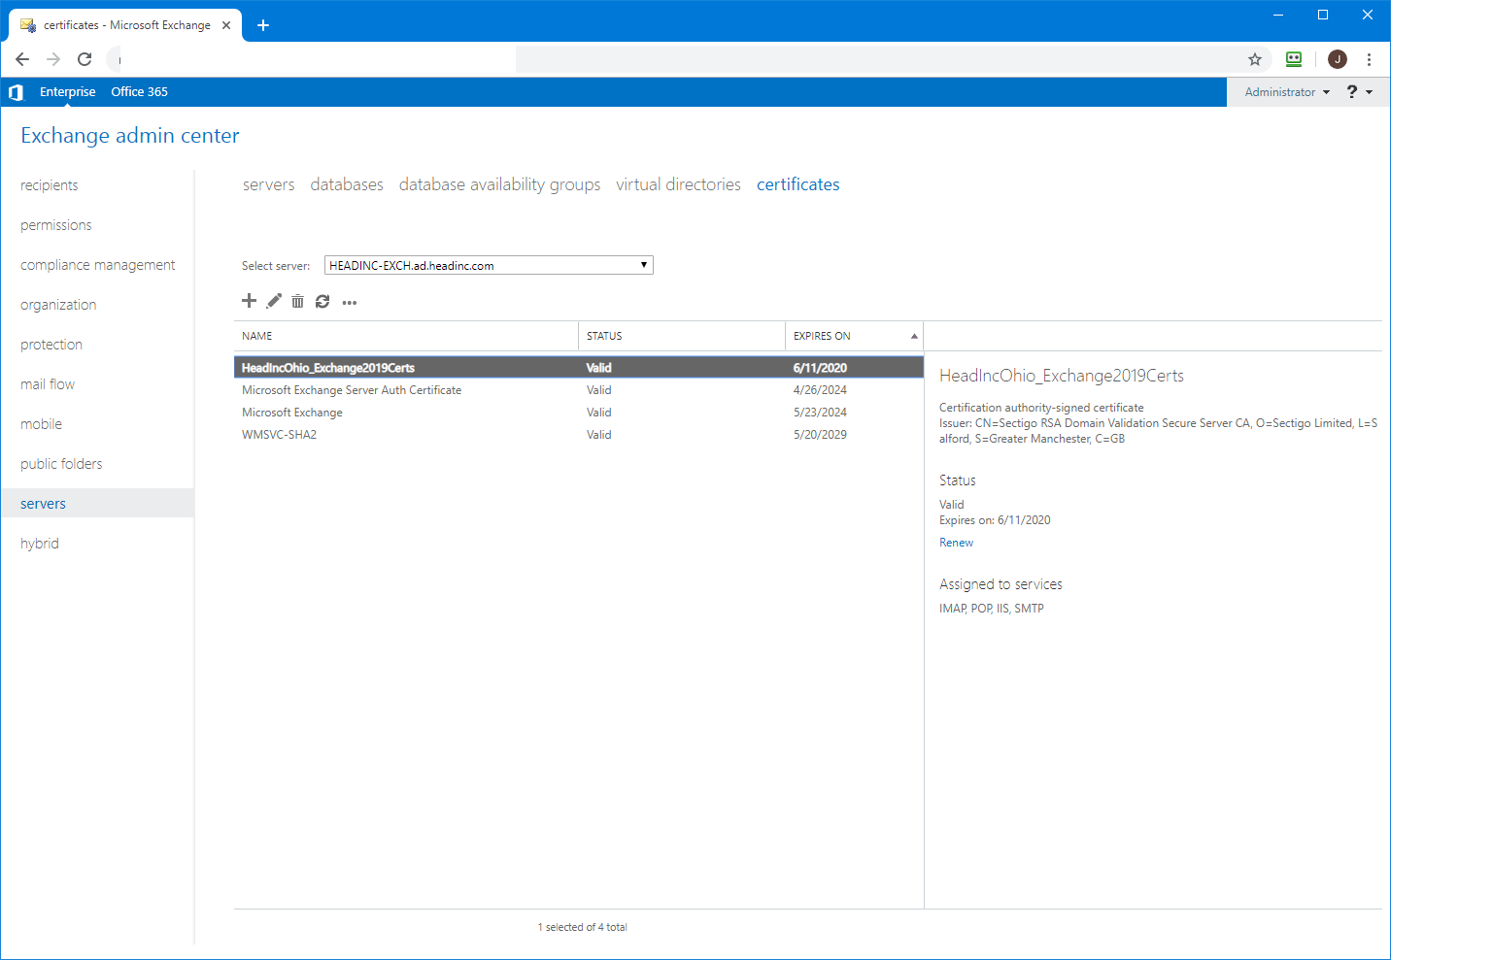Click the delete trash can icon

click(x=297, y=302)
